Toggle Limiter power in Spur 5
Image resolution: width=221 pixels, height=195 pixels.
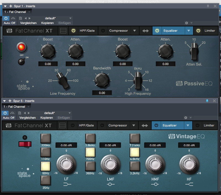[x=197, y=125]
